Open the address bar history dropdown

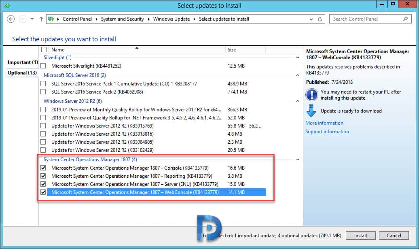point(311,19)
